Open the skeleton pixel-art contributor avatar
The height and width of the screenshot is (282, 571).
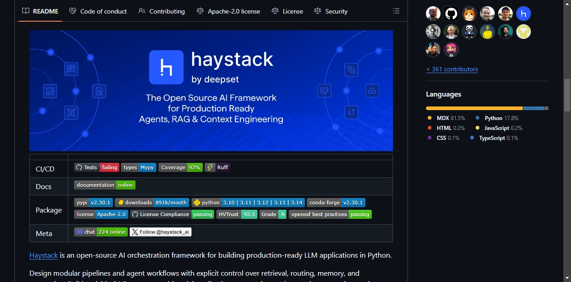coord(469,32)
